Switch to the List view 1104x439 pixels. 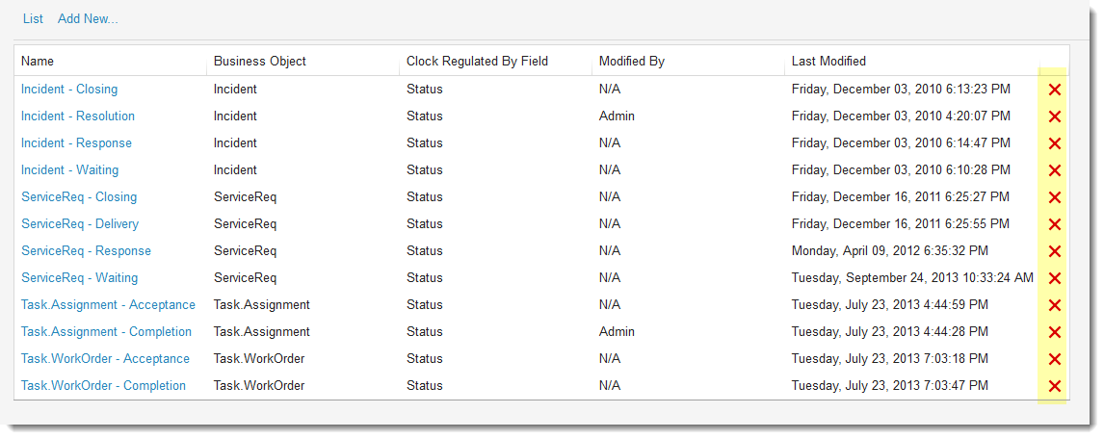pyautogui.click(x=33, y=18)
